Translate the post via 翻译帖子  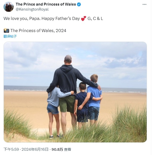[10, 36]
